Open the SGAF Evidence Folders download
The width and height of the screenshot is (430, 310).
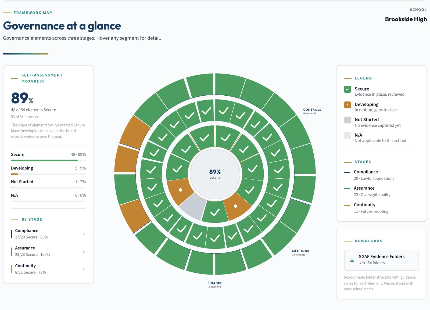click(x=381, y=260)
